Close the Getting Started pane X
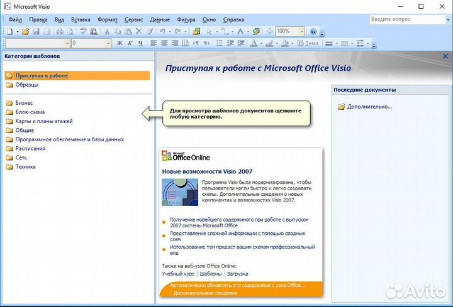The height and width of the screenshot is (307, 453). (x=445, y=57)
